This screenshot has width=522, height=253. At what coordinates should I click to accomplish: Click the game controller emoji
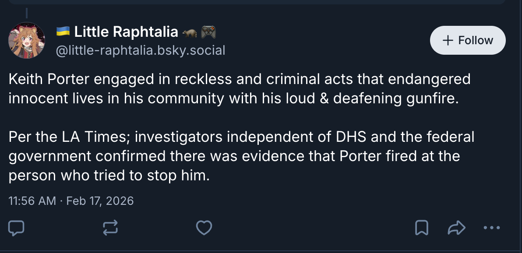pos(208,32)
